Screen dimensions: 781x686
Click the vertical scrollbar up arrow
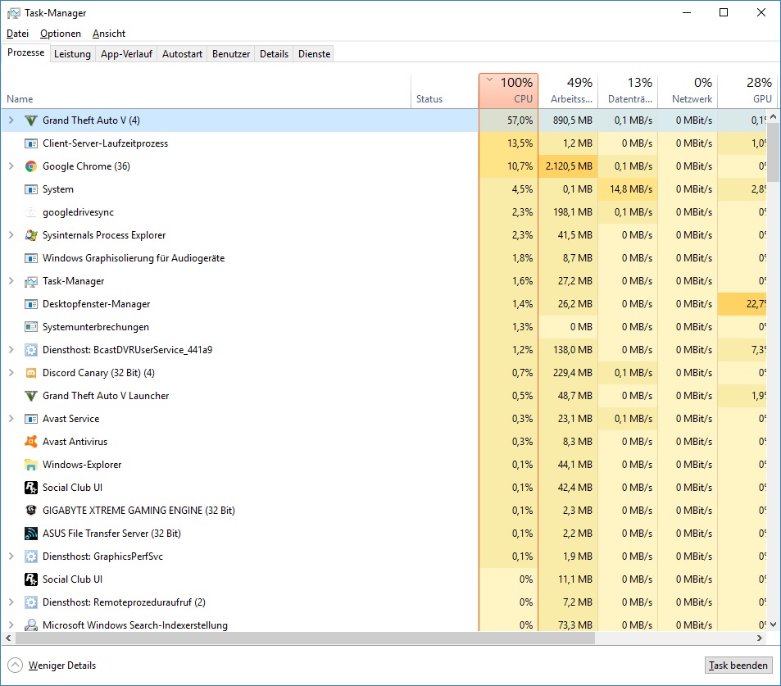click(773, 116)
